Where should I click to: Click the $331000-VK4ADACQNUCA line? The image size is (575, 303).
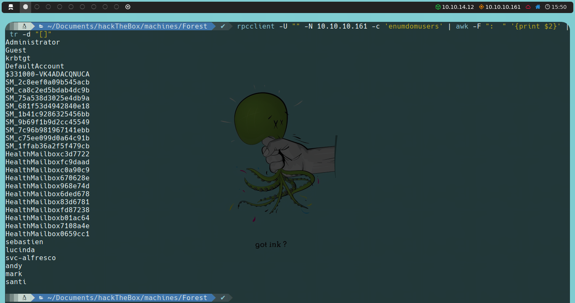point(48,74)
